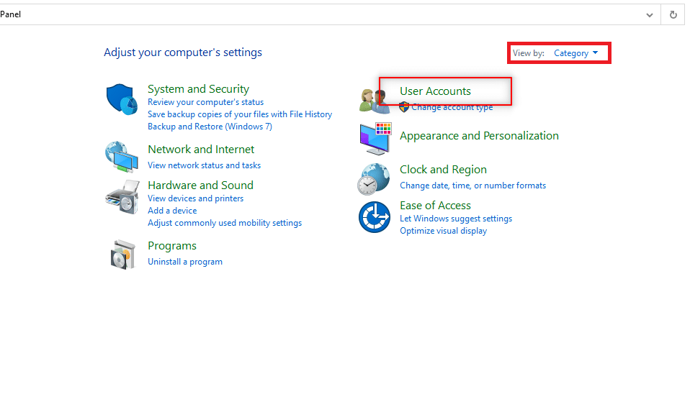Click Let Windows suggest settings
The image size is (690, 394).
(456, 219)
